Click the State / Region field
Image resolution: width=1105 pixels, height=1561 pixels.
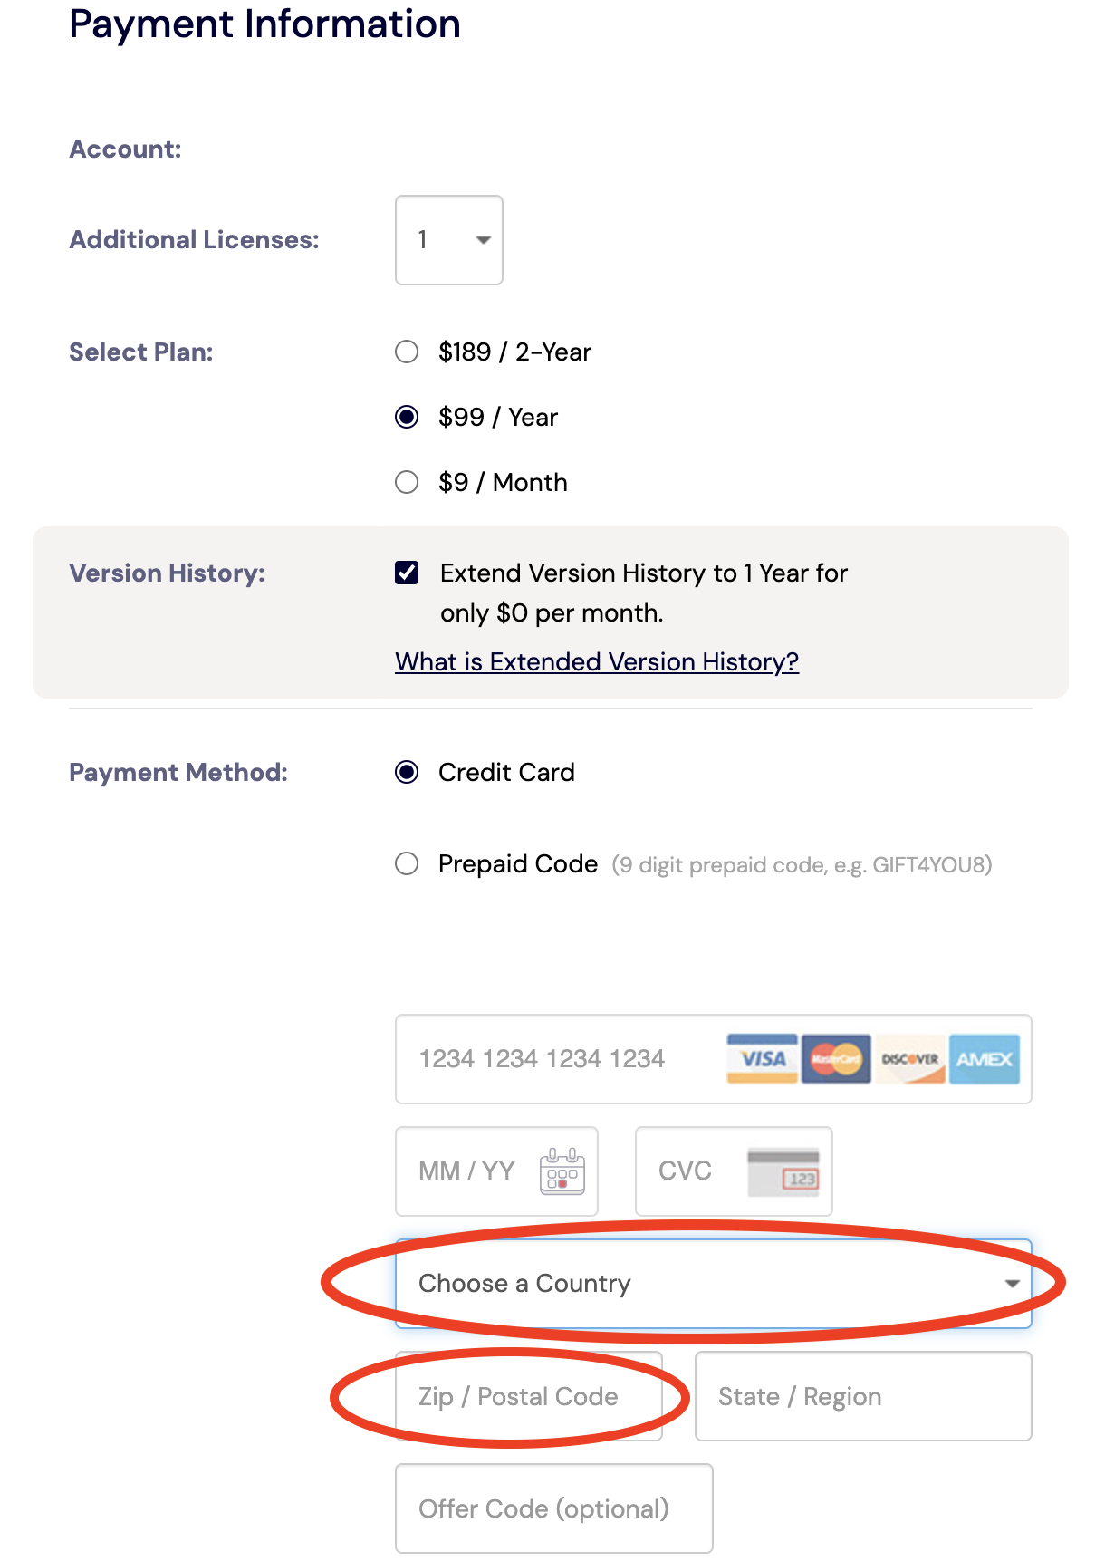[862, 1396]
